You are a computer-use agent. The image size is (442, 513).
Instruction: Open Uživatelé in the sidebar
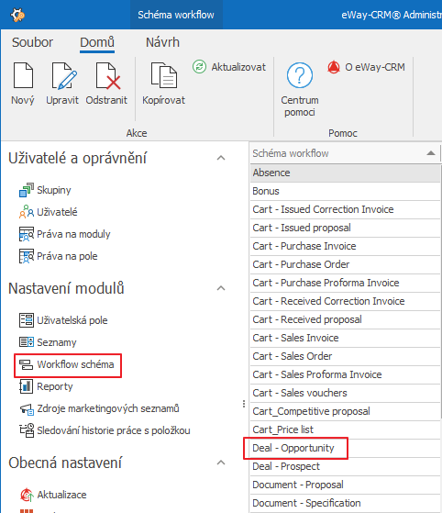pos(57,212)
